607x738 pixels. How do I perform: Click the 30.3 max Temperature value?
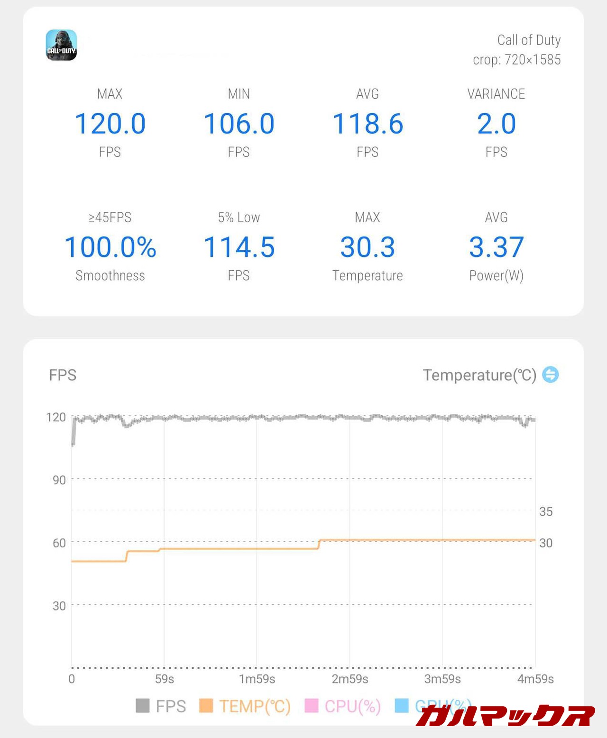coord(368,247)
